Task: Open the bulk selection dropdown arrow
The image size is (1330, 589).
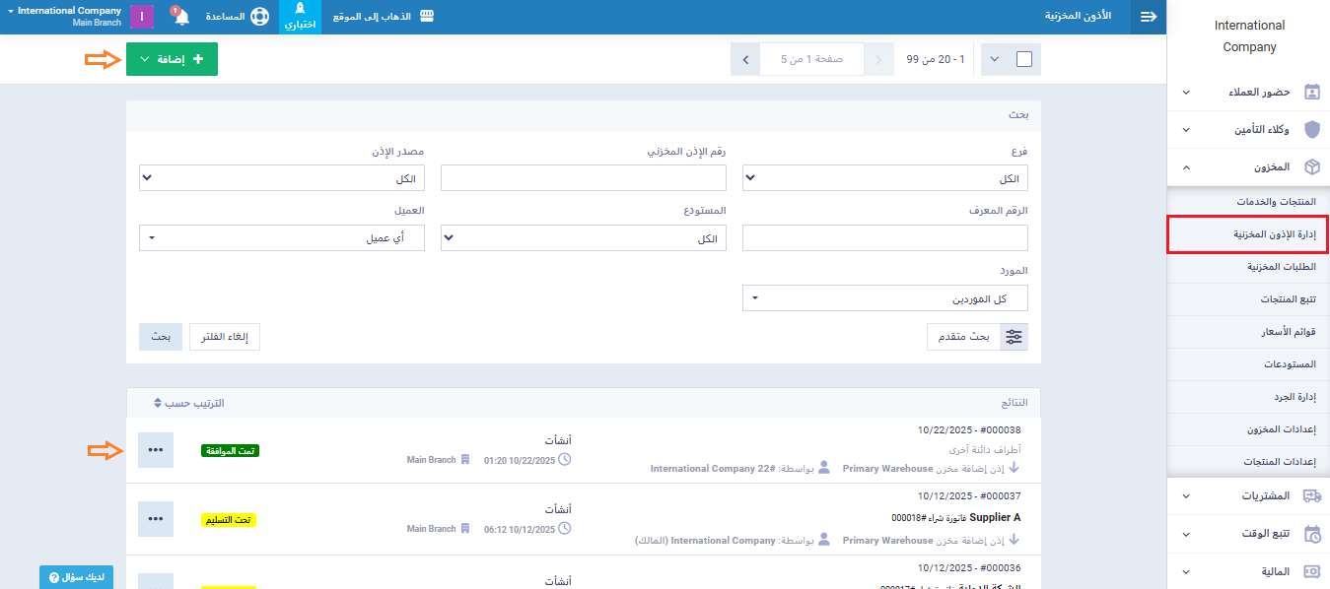Action: (994, 59)
